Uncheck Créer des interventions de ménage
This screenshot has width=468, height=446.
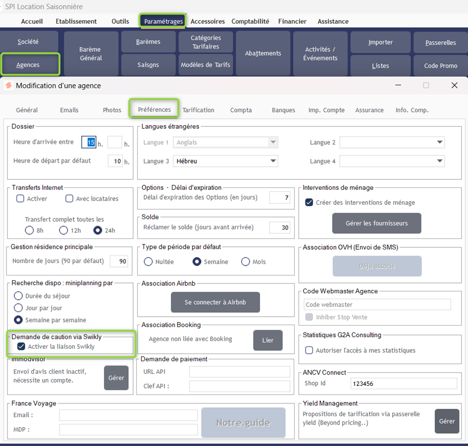[309, 202]
